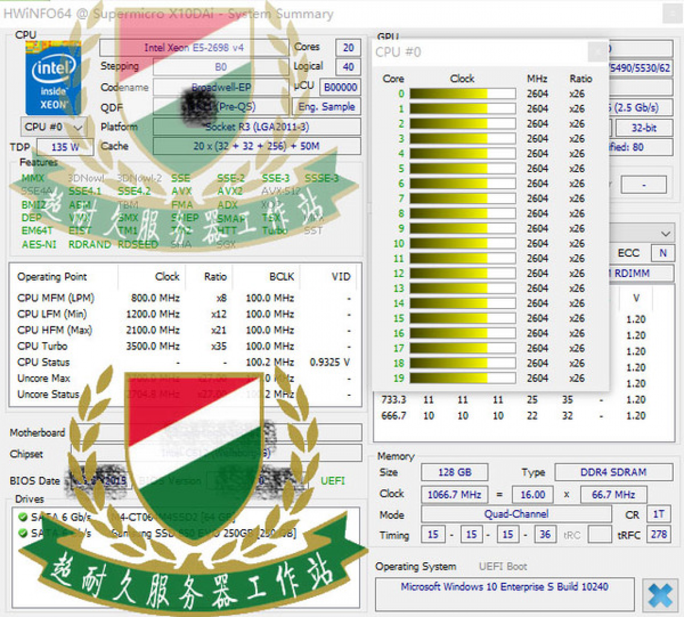This screenshot has height=617, width=684.
Task: Click the CPU Status VID value 0.9325 V
Action: (x=330, y=362)
